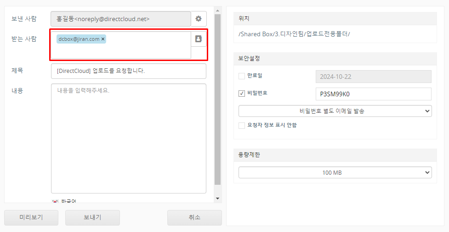Remove the dcbox@jiran.com recipient chip

(x=103, y=39)
